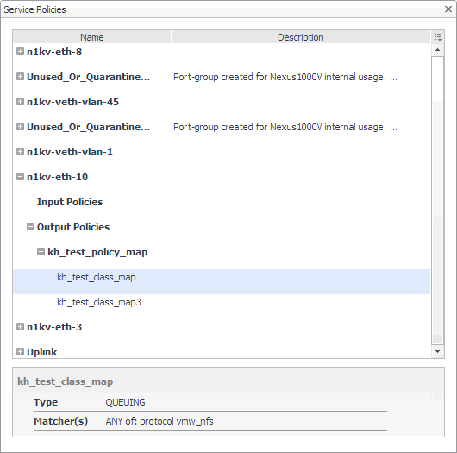Image resolution: width=457 pixels, height=453 pixels.
Task: Select the kh_test_policy_map label
Action: coord(97,252)
